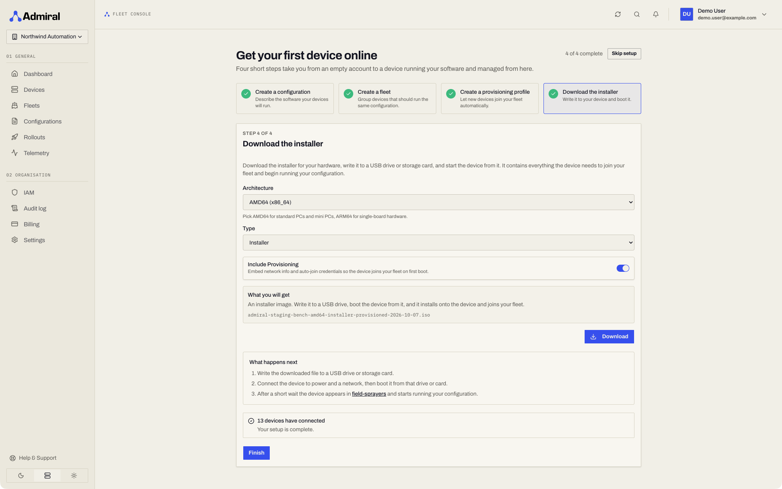Click the IAM shield icon
The height and width of the screenshot is (489, 782).
pos(15,192)
